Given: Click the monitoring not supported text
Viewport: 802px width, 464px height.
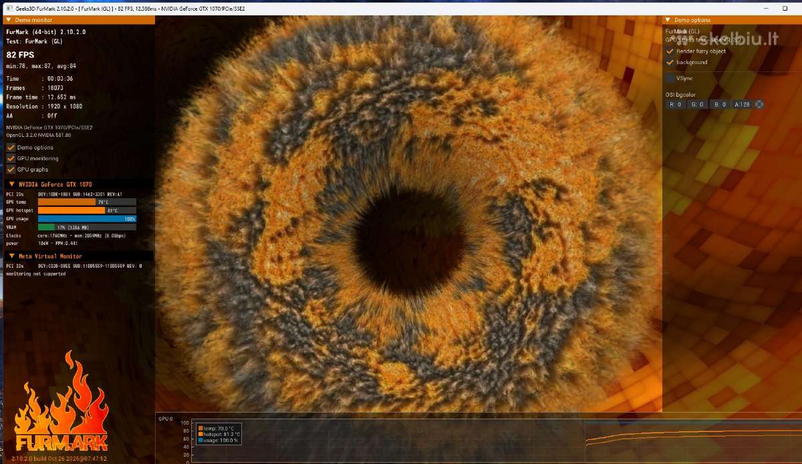Looking at the screenshot, I should 36,274.
